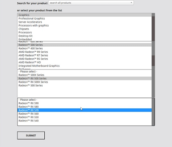Select highlighted 'Radeon RX 570' model
This screenshot has width=172, height=147.
pos(85,110)
